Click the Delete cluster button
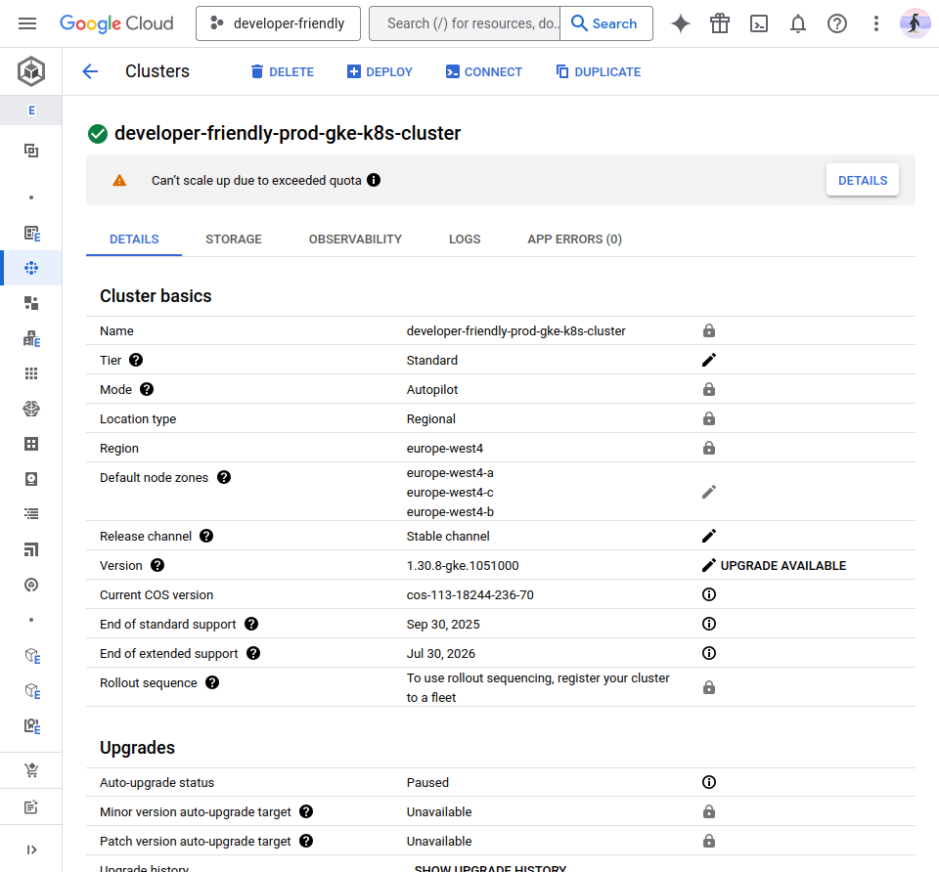 [282, 71]
